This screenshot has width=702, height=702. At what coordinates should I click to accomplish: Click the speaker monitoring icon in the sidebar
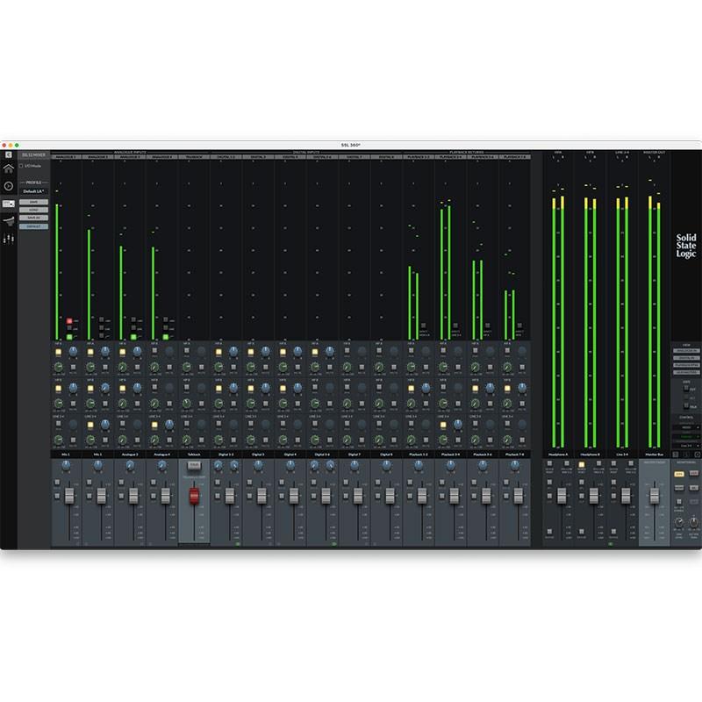tap(10, 221)
